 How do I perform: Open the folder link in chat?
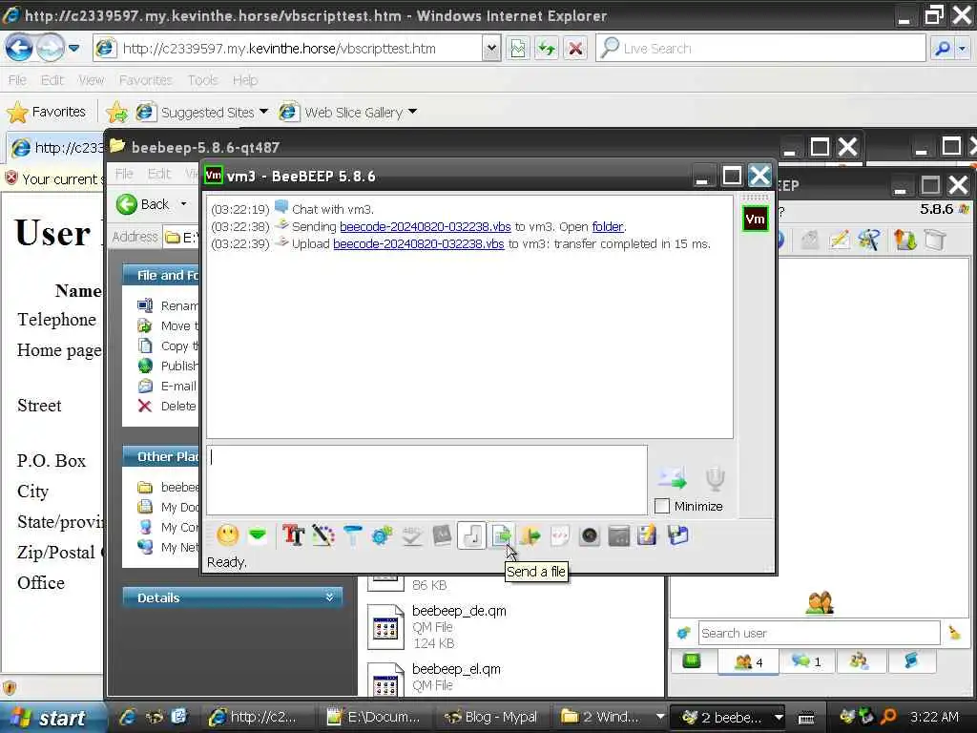coord(608,226)
